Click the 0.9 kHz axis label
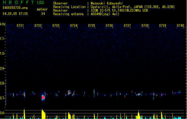 pos(2,68)
